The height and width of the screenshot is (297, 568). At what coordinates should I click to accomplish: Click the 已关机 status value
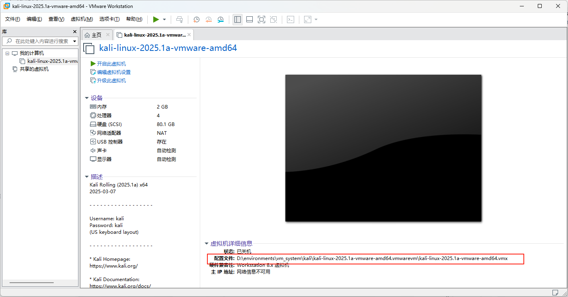pyautogui.click(x=244, y=252)
